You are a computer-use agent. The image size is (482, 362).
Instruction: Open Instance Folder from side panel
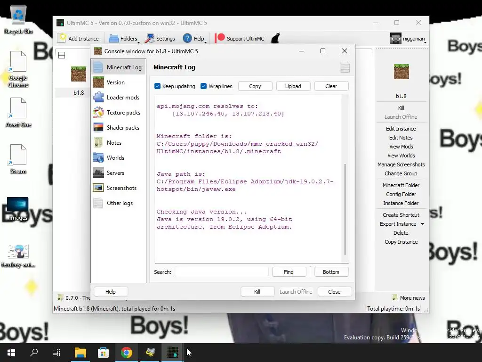401,203
